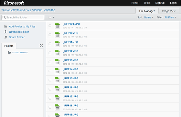This screenshot has height=117, width=181.
Task: Switch to the Image View tab
Action: click(x=169, y=11)
